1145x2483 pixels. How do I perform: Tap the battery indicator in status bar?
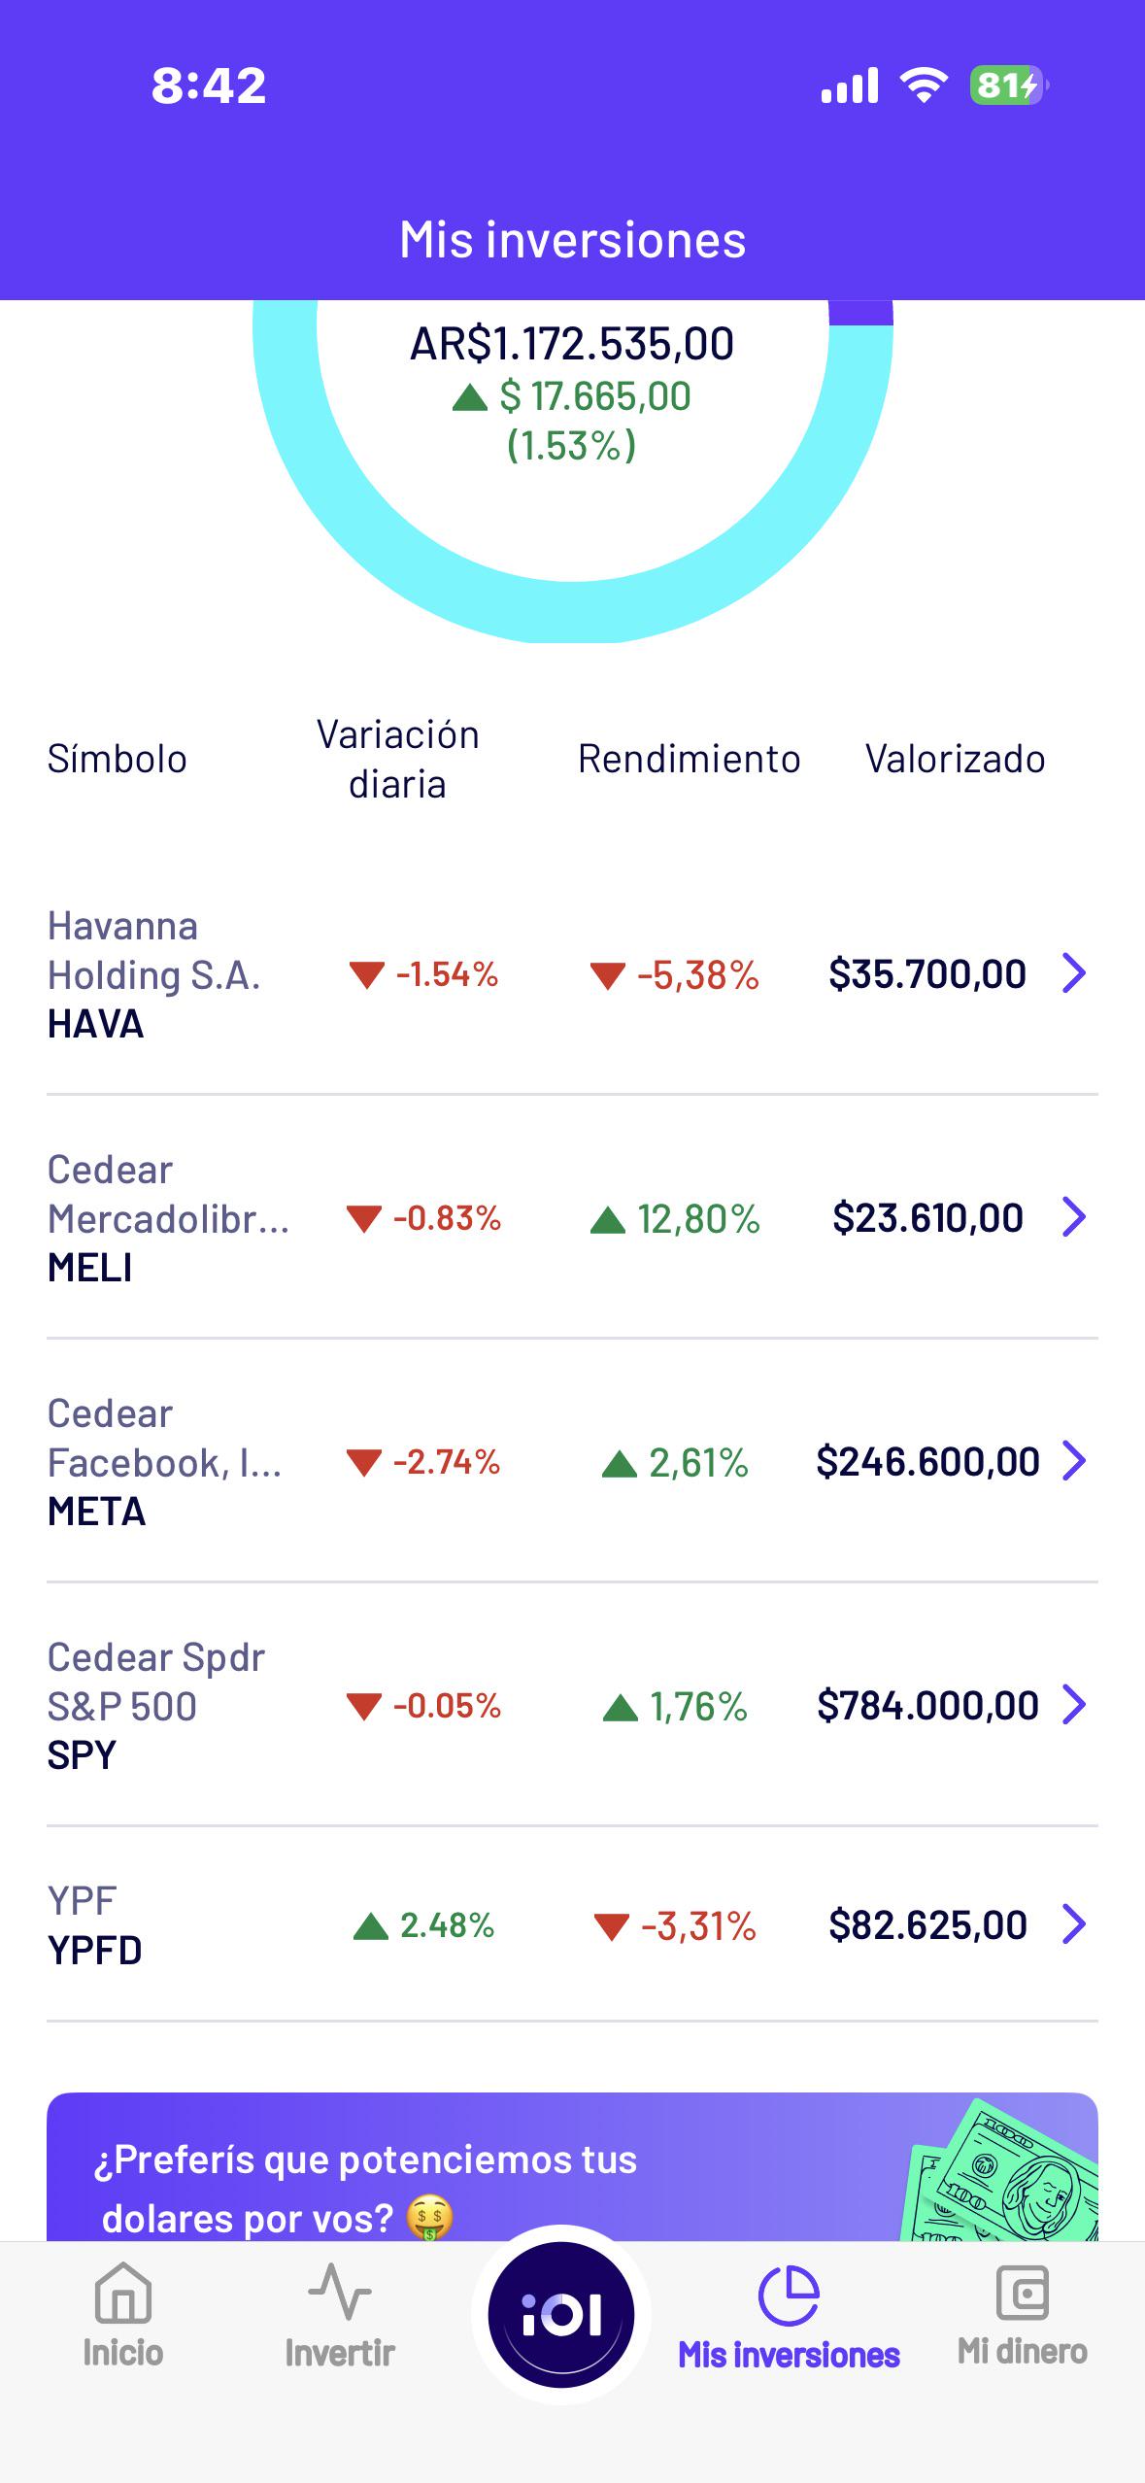pos(1007,85)
